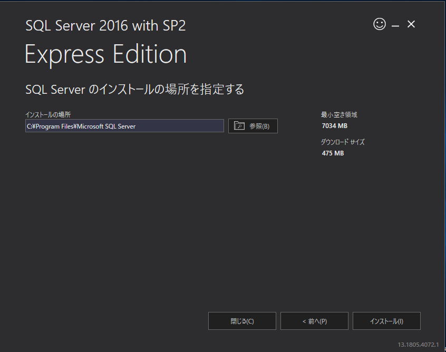Click the version number 13.1805.4072.1
The height and width of the screenshot is (352, 446).
coord(418,344)
